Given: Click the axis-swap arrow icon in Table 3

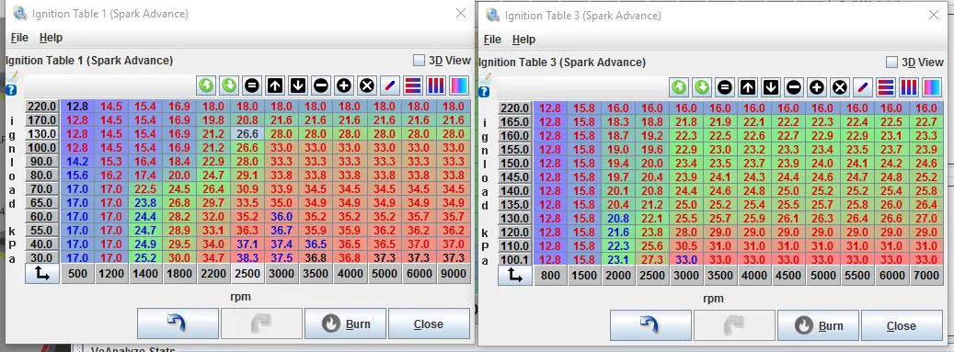Looking at the screenshot, I should pyautogui.click(x=515, y=276).
